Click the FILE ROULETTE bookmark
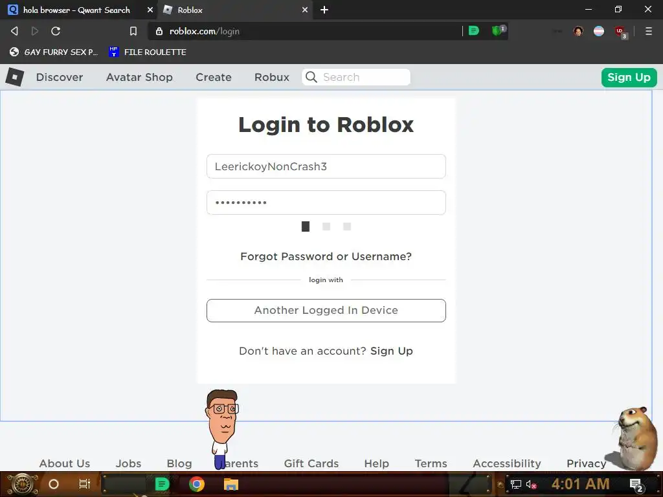663x497 pixels. (x=148, y=52)
